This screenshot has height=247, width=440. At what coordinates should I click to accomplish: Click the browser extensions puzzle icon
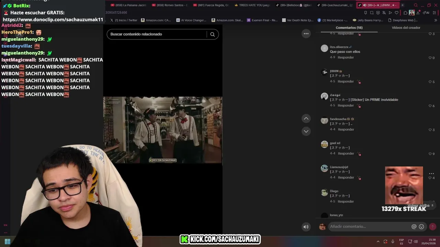coord(405,13)
